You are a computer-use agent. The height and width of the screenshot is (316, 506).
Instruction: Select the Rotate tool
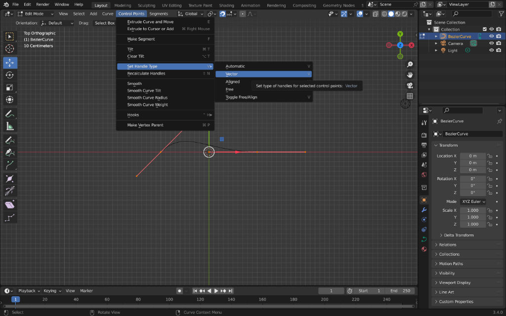[10, 75]
